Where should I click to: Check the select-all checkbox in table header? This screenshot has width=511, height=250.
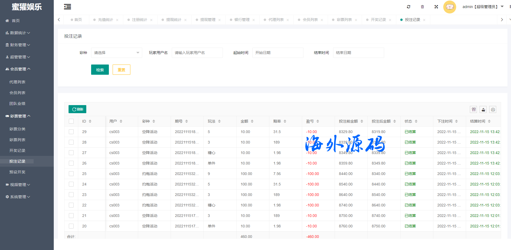pyautogui.click(x=71, y=121)
